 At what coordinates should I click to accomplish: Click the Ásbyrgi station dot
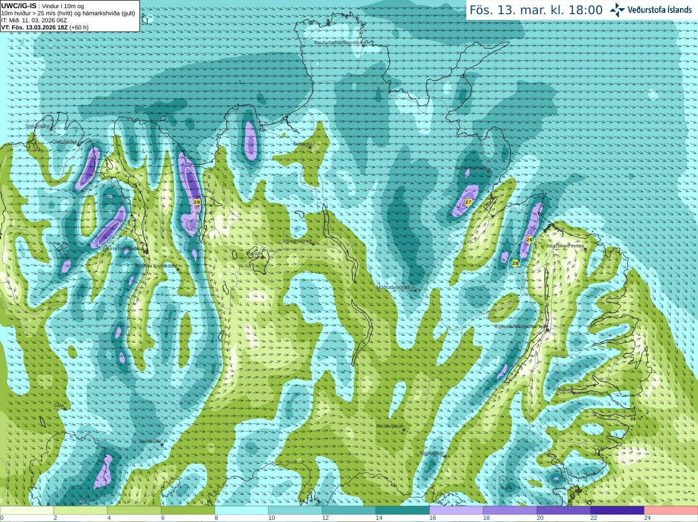(x=310, y=147)
